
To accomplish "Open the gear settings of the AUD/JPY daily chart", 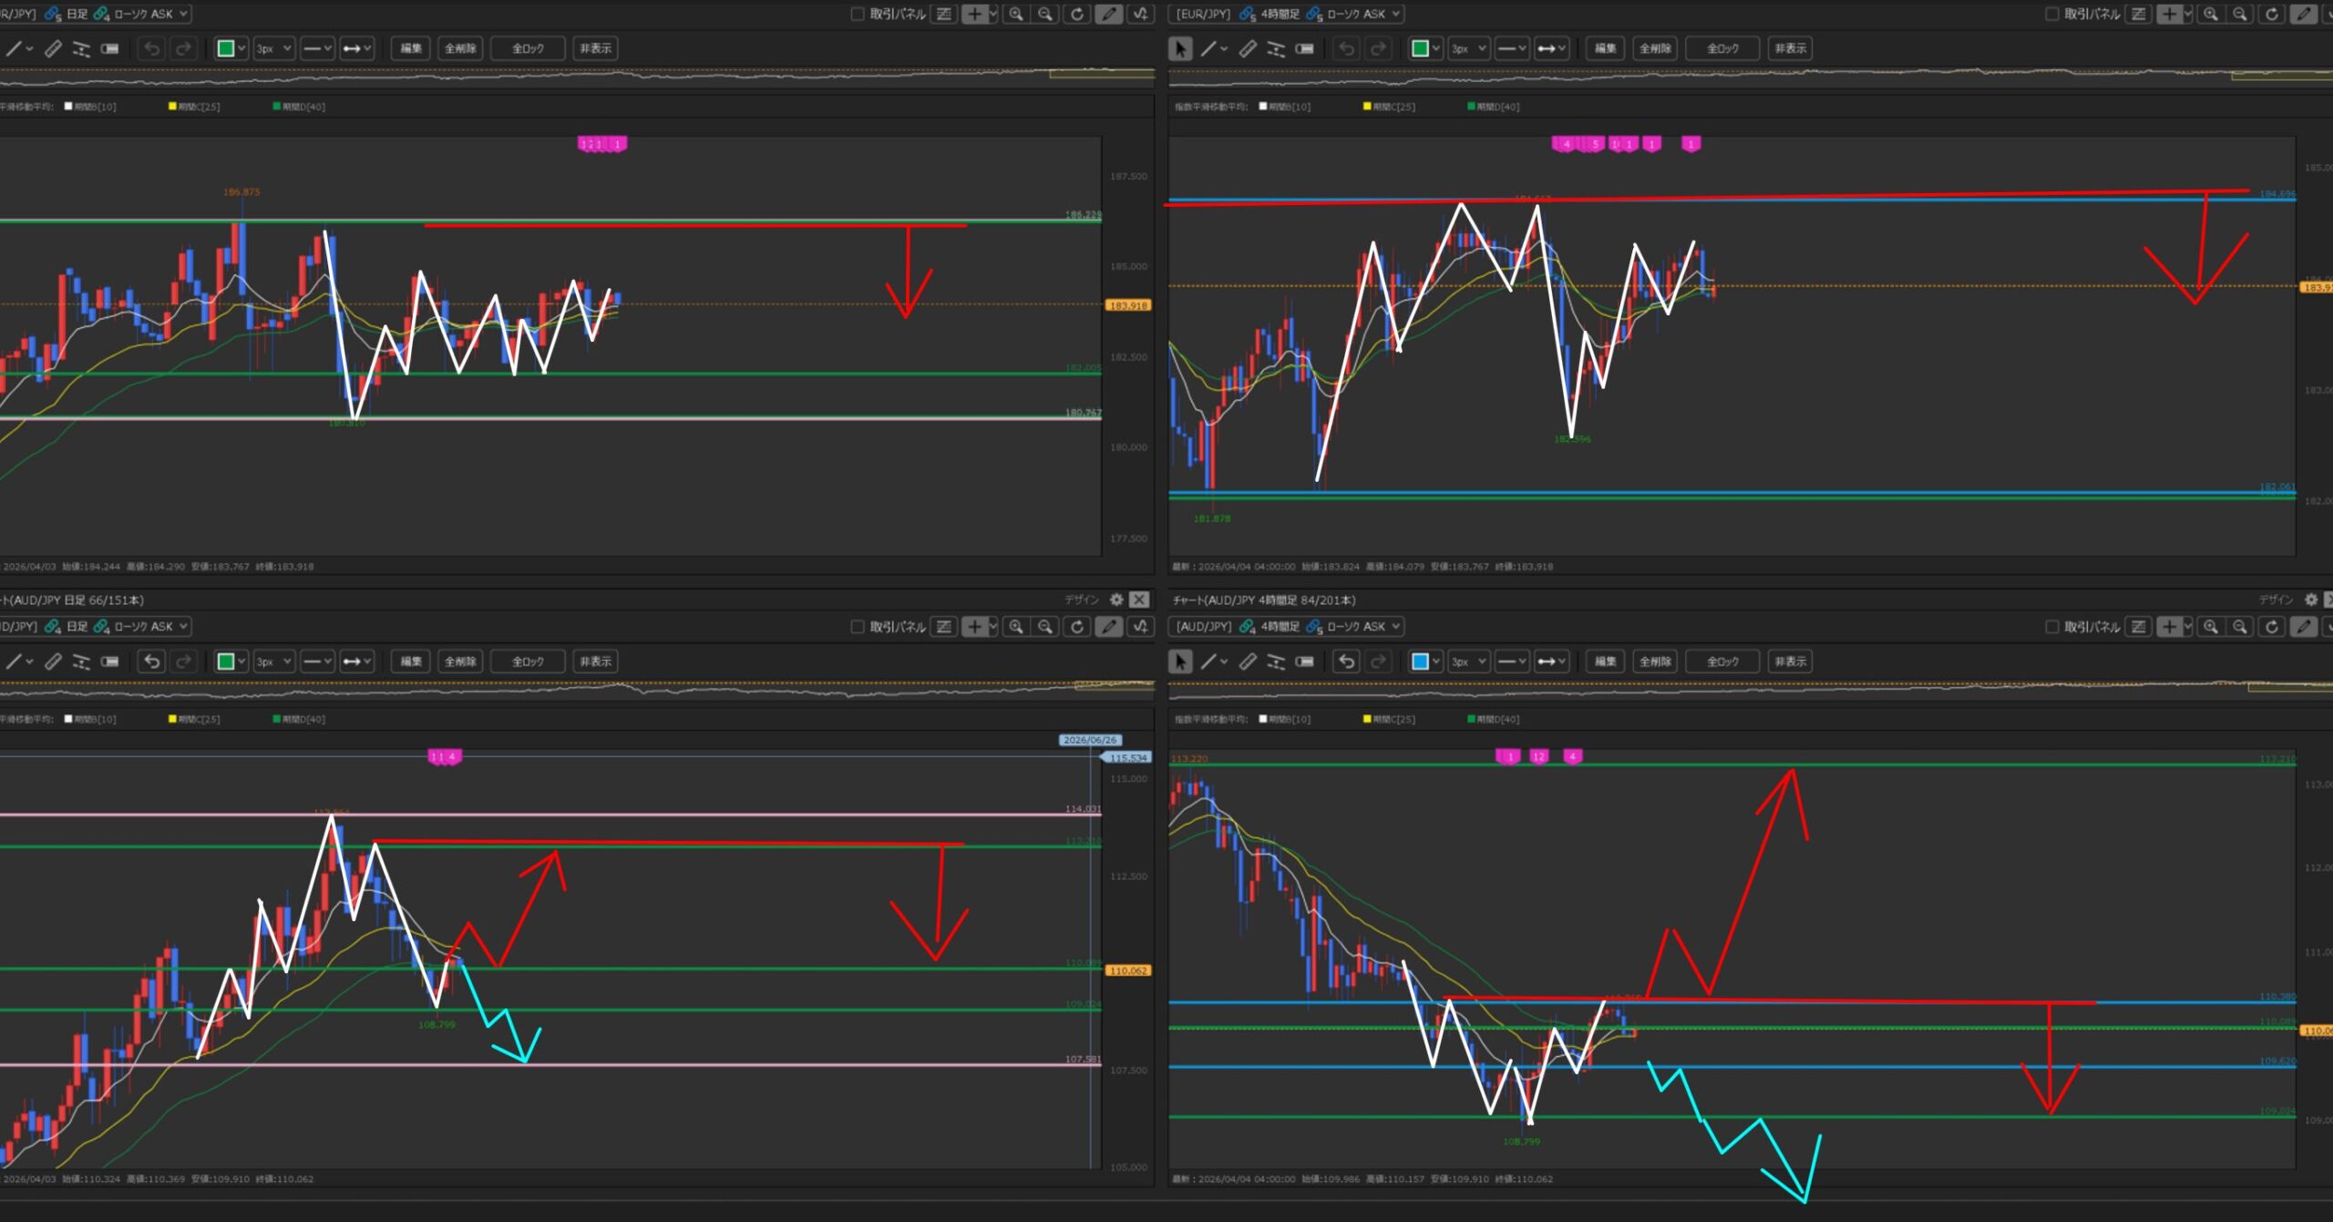I will click(x=1116, y=600).
